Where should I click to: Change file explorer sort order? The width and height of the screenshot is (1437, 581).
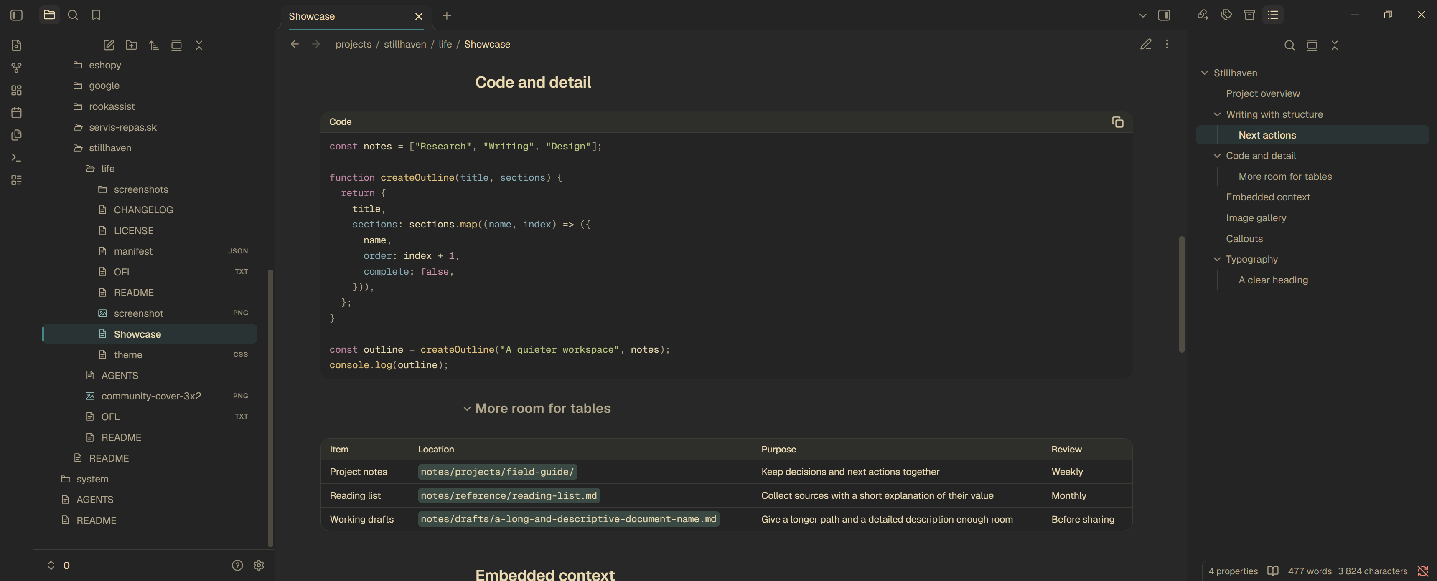click(154, 45)
